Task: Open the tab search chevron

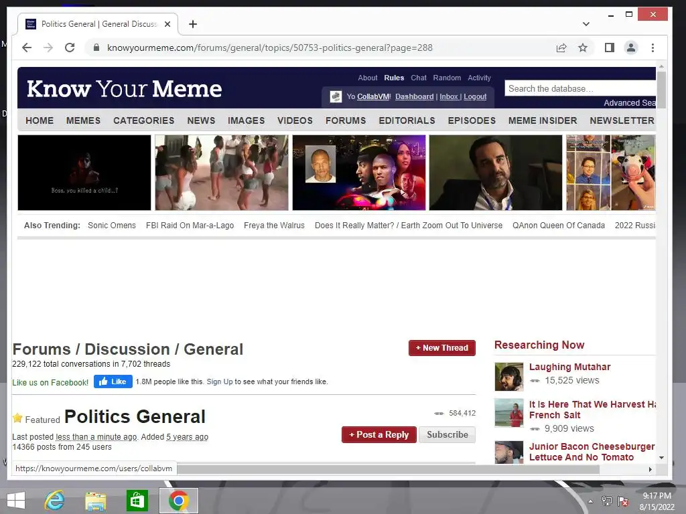Action: tap(586, 24)
